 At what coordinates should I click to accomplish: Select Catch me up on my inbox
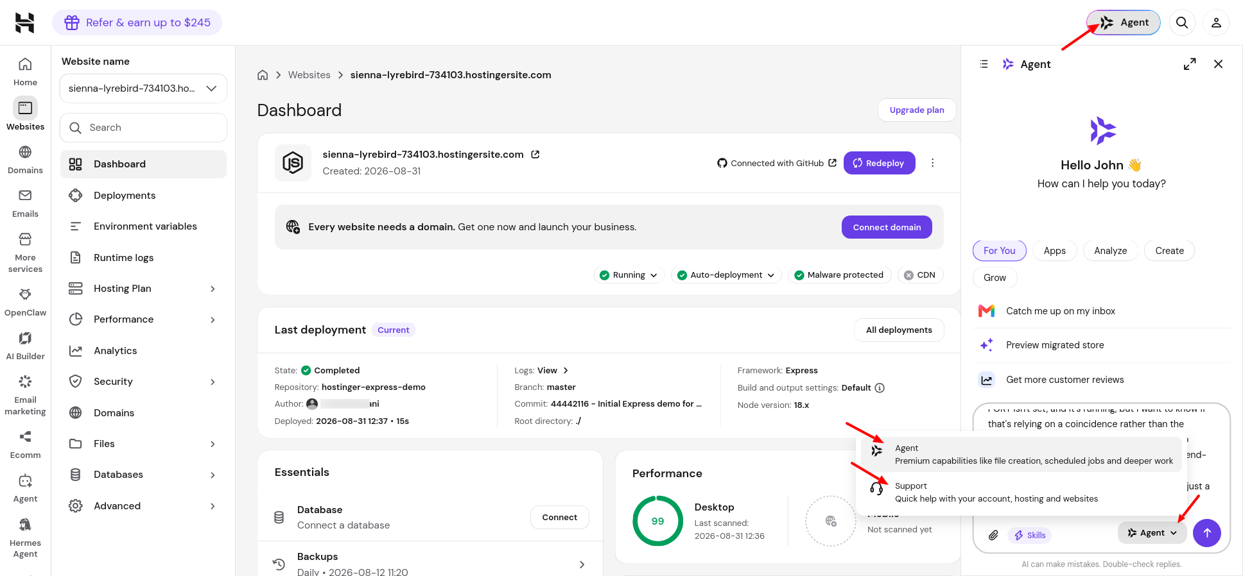pyautogui.click(x=1101, y=311)
